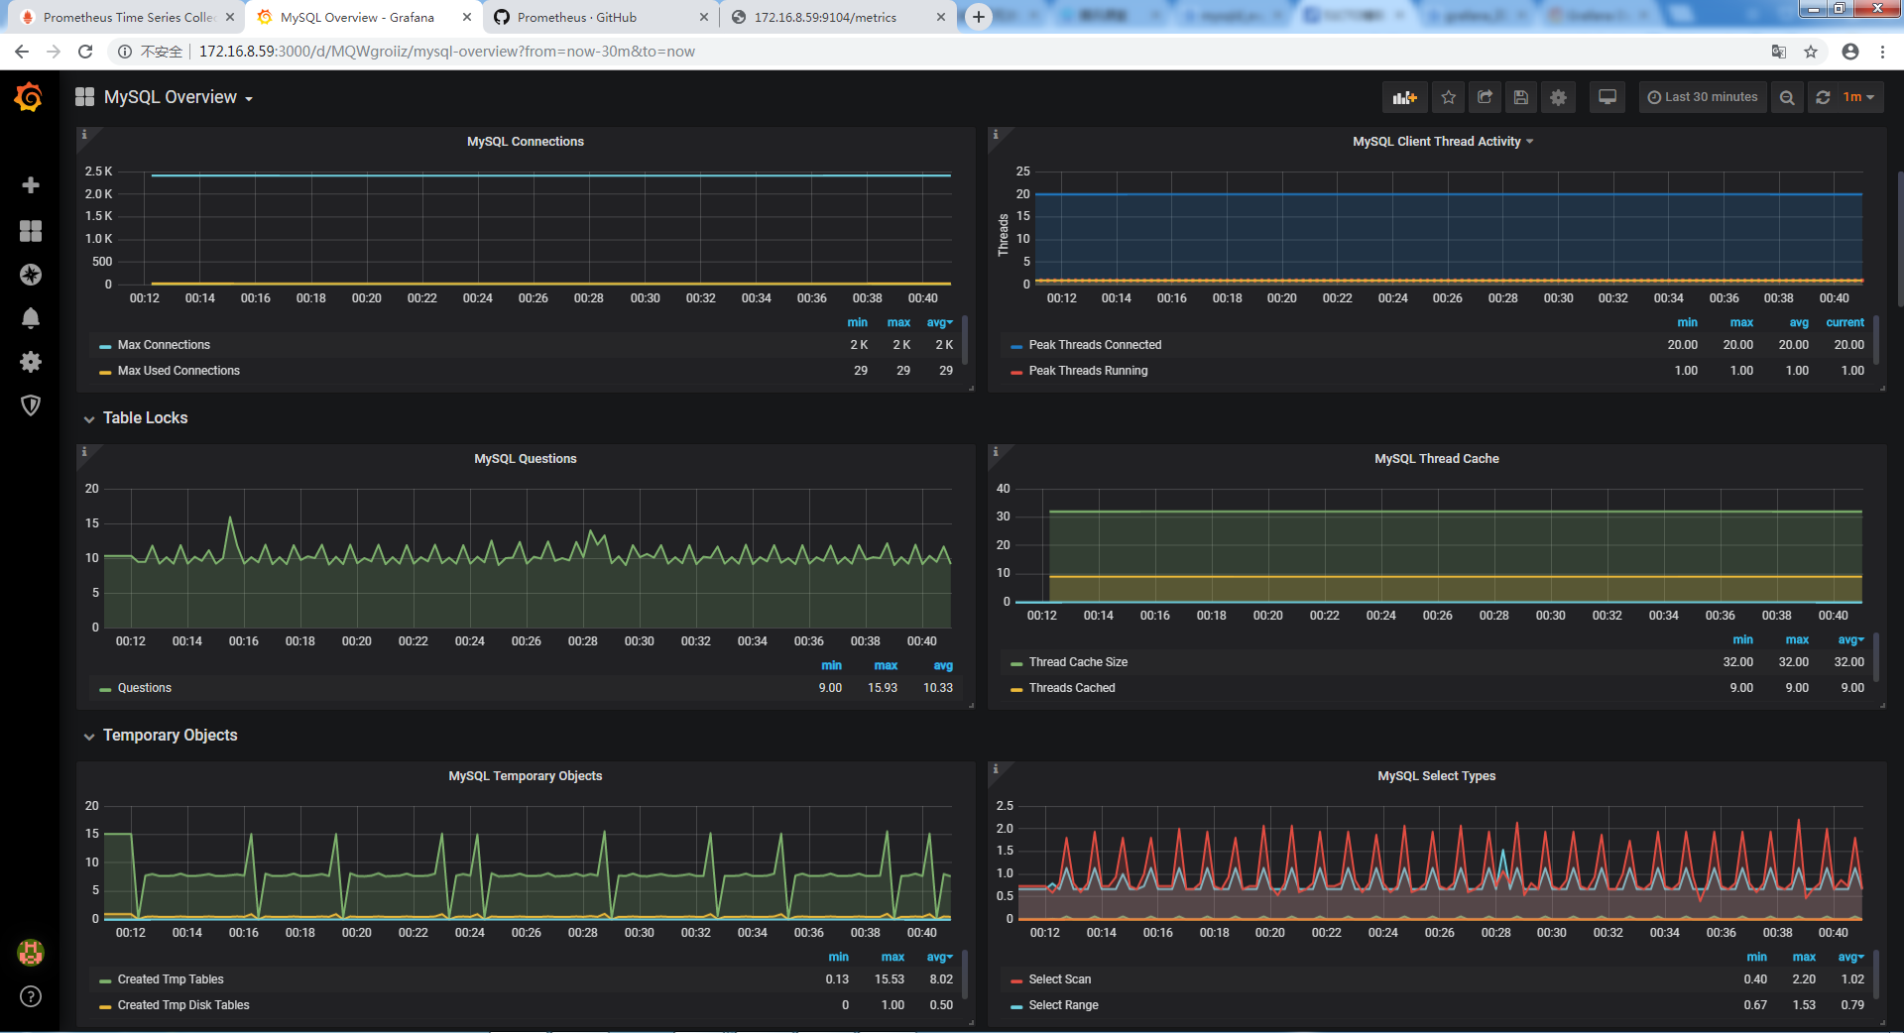Open the Help question mark icon
1904x1033 pixels.
[x=31, y=996]
